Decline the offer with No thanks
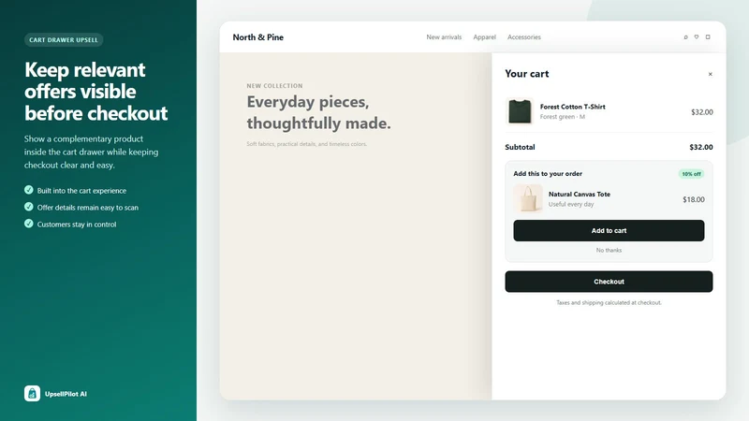Screen dimensions: 749x421 click(x=609, y=250)
